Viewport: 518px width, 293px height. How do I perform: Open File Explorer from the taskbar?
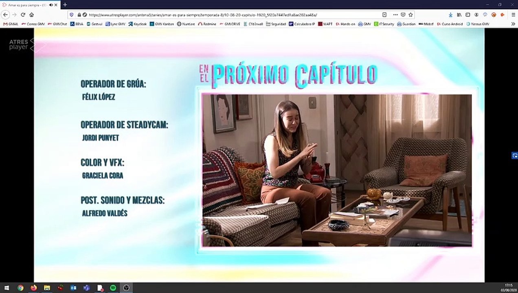[x=47, y=288]
